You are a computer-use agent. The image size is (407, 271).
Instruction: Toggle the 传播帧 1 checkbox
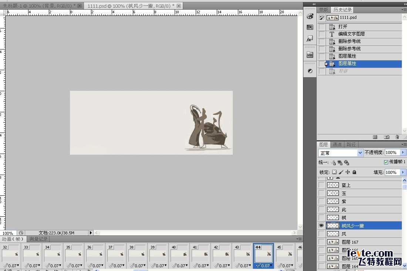coord(386,162)
